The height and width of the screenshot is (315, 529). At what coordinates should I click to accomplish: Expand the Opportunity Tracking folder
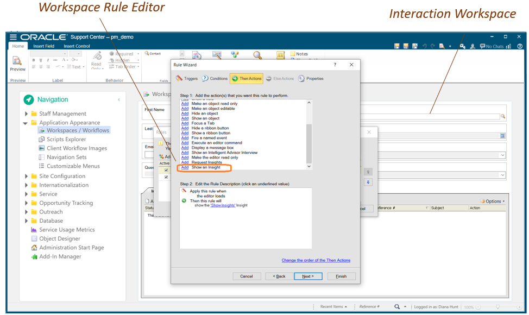(x=26, y=203)
